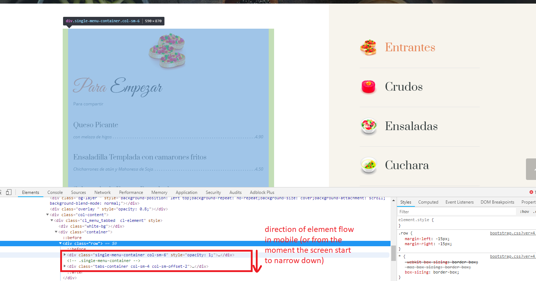Viewport: 536px width, 281px height.
Task: Click the box-sizing: border-box declaration
Action: 432,272
